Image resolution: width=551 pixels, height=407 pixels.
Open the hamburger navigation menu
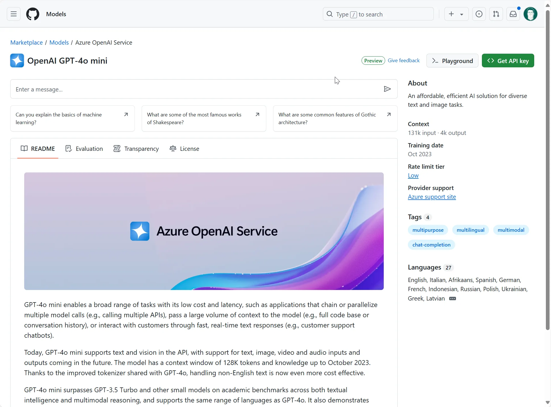tap(13, 14)
